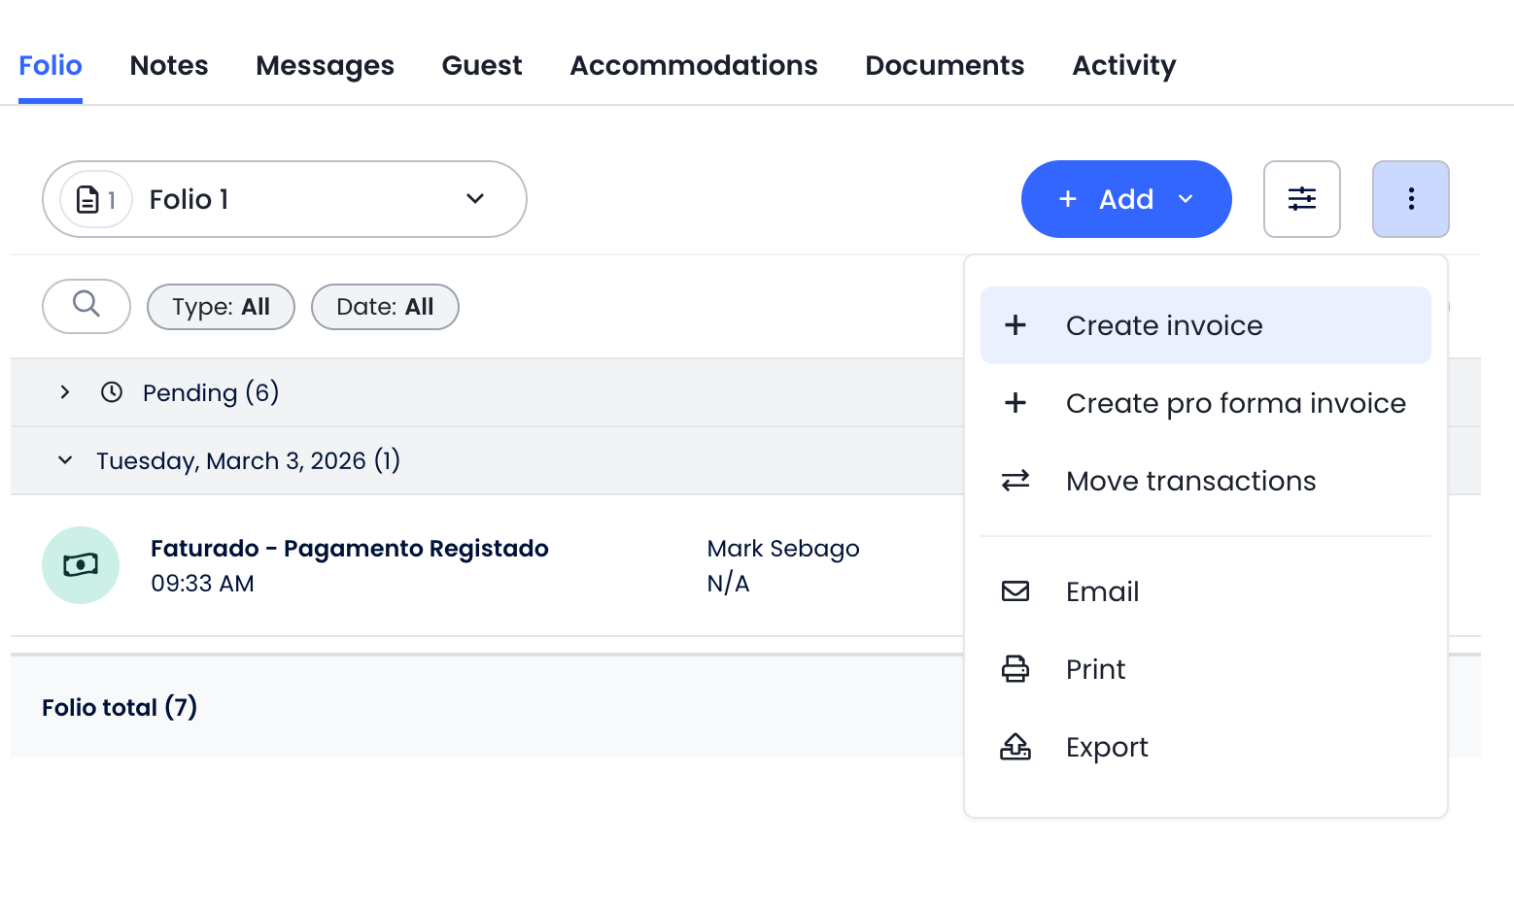Click the Email envelope icon

[1015, 591]
